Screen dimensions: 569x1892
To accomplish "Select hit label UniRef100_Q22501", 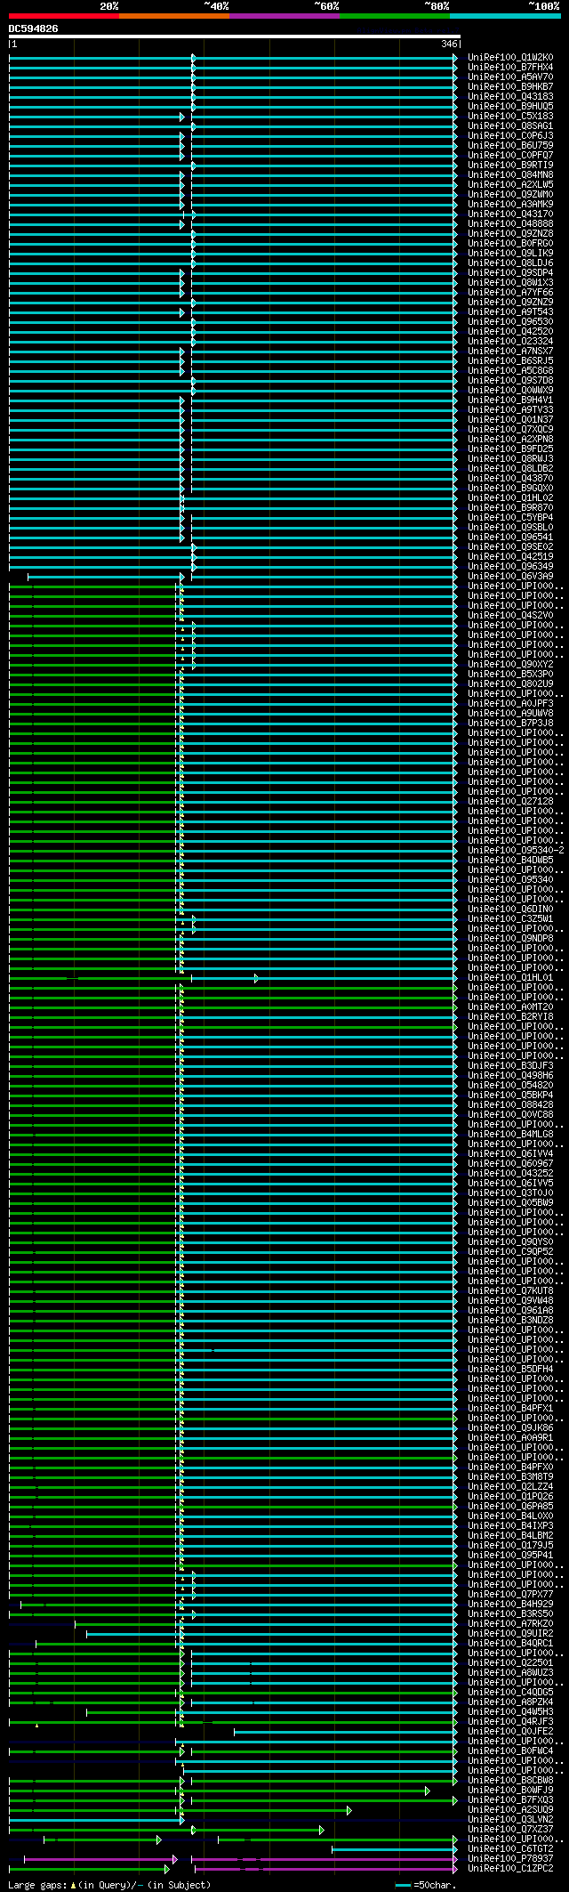I will pos(510,1662).
